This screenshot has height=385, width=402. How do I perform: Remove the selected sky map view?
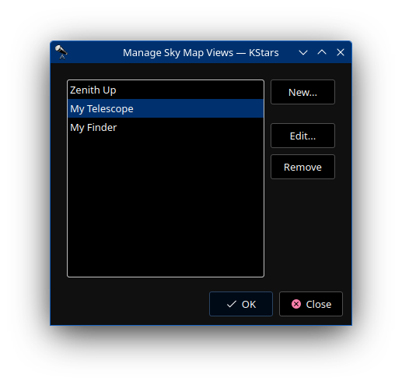(302, 167)
